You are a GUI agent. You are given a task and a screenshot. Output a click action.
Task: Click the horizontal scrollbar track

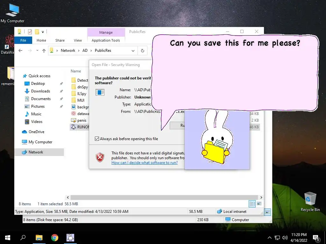(x=164, y=197)
